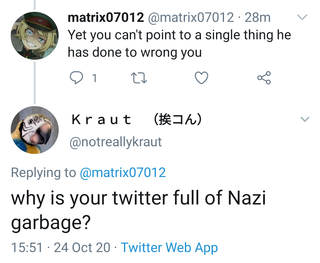Open the Twitter Web App link

pyautogui.click(x=169, y=247)
